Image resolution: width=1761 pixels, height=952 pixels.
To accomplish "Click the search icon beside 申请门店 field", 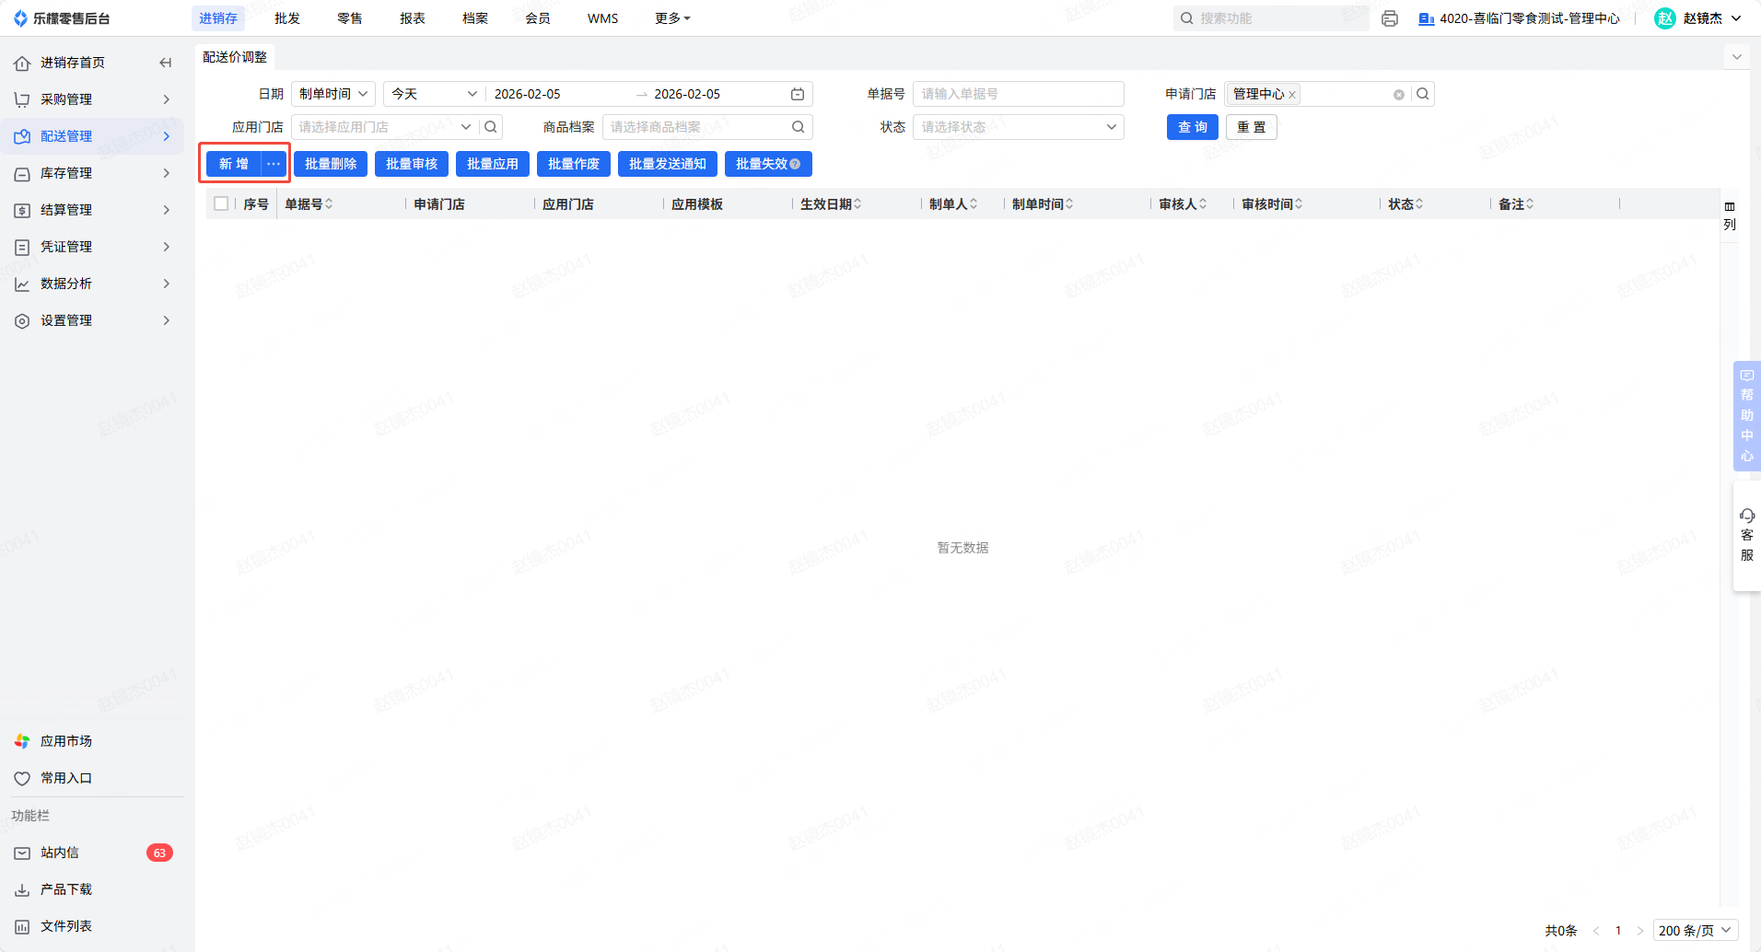I will (x=1423, y=94).
